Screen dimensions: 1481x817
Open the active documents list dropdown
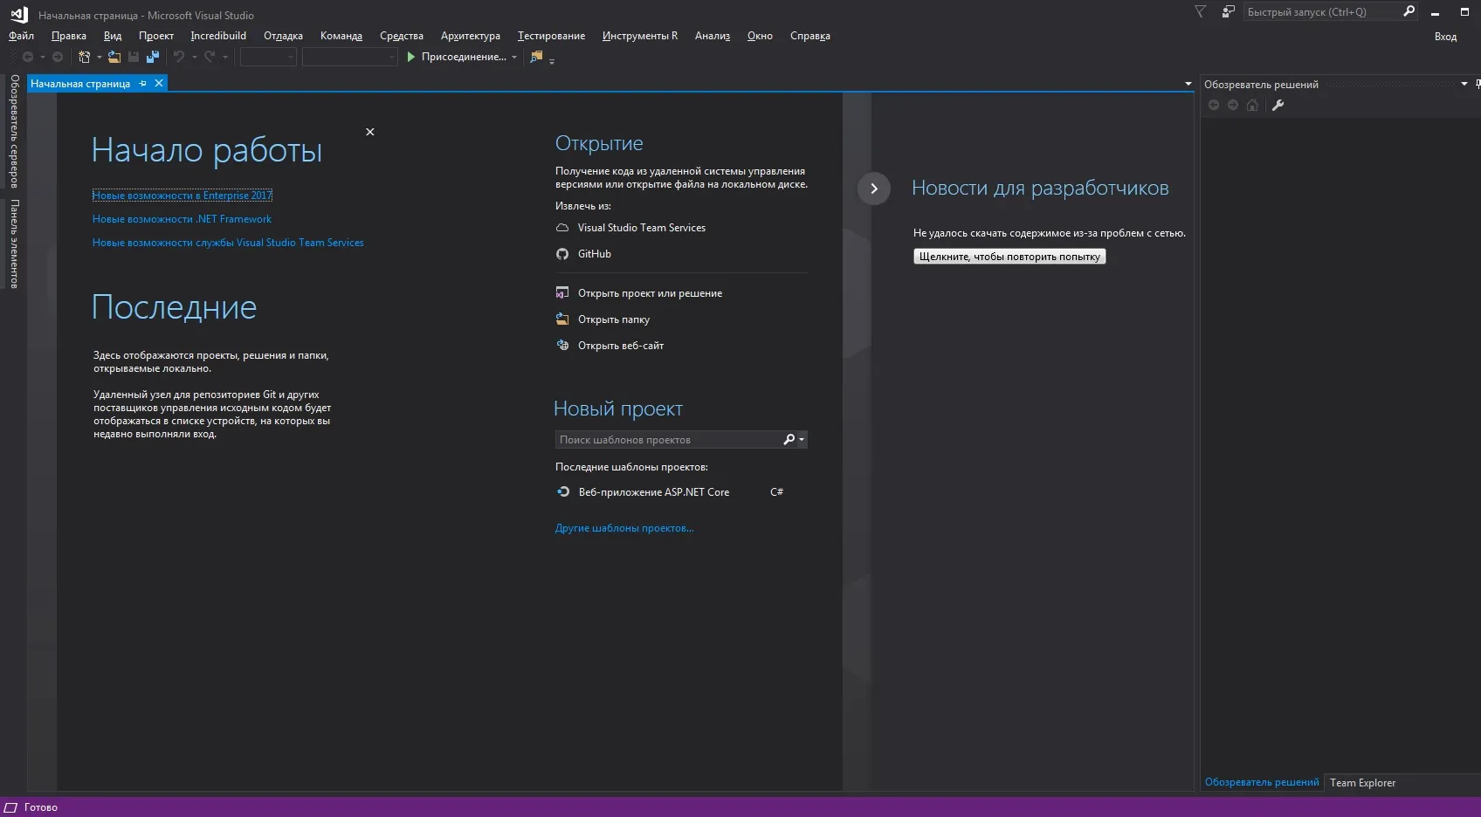[1188, 84]
